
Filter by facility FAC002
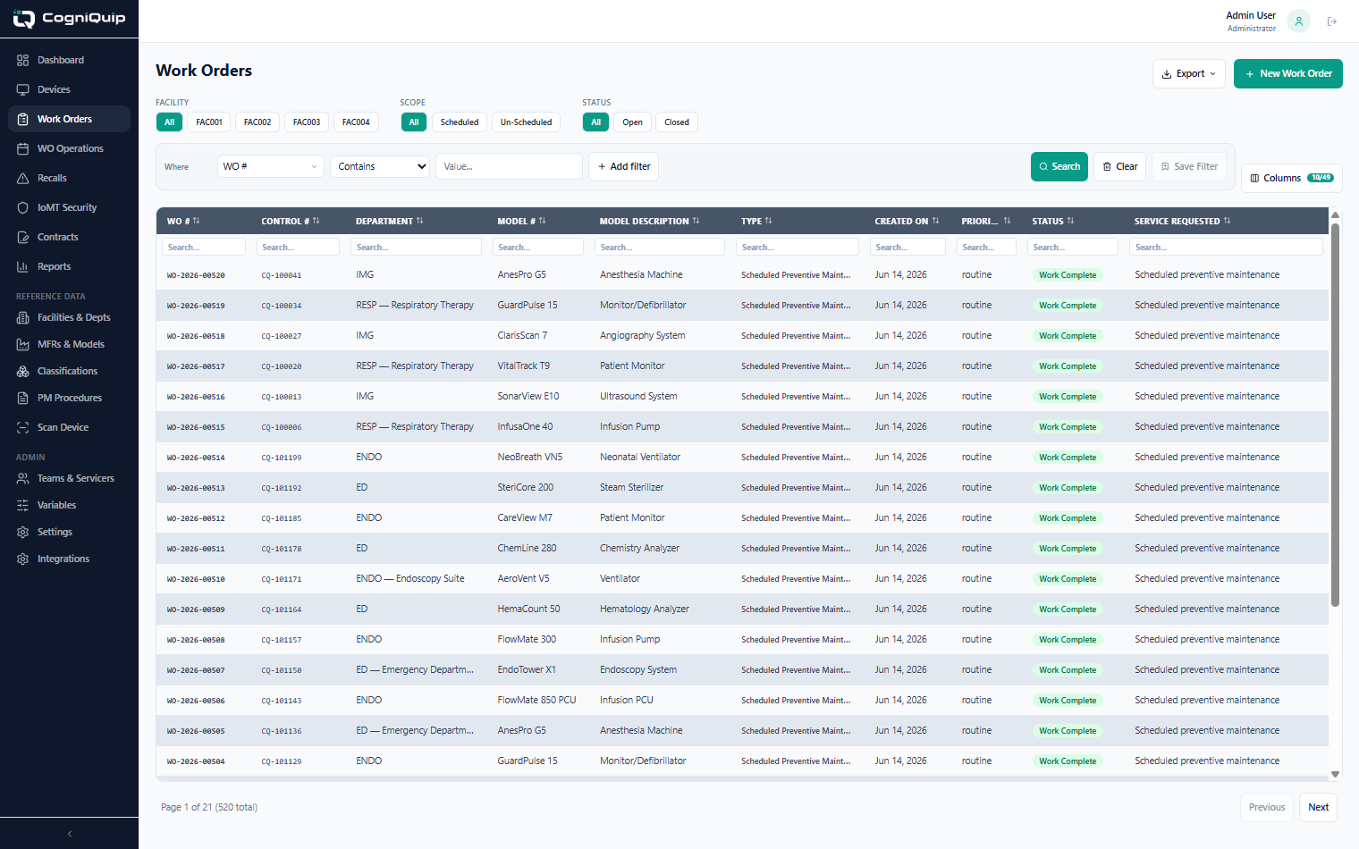pyautogui.click(x=257, y=122)
